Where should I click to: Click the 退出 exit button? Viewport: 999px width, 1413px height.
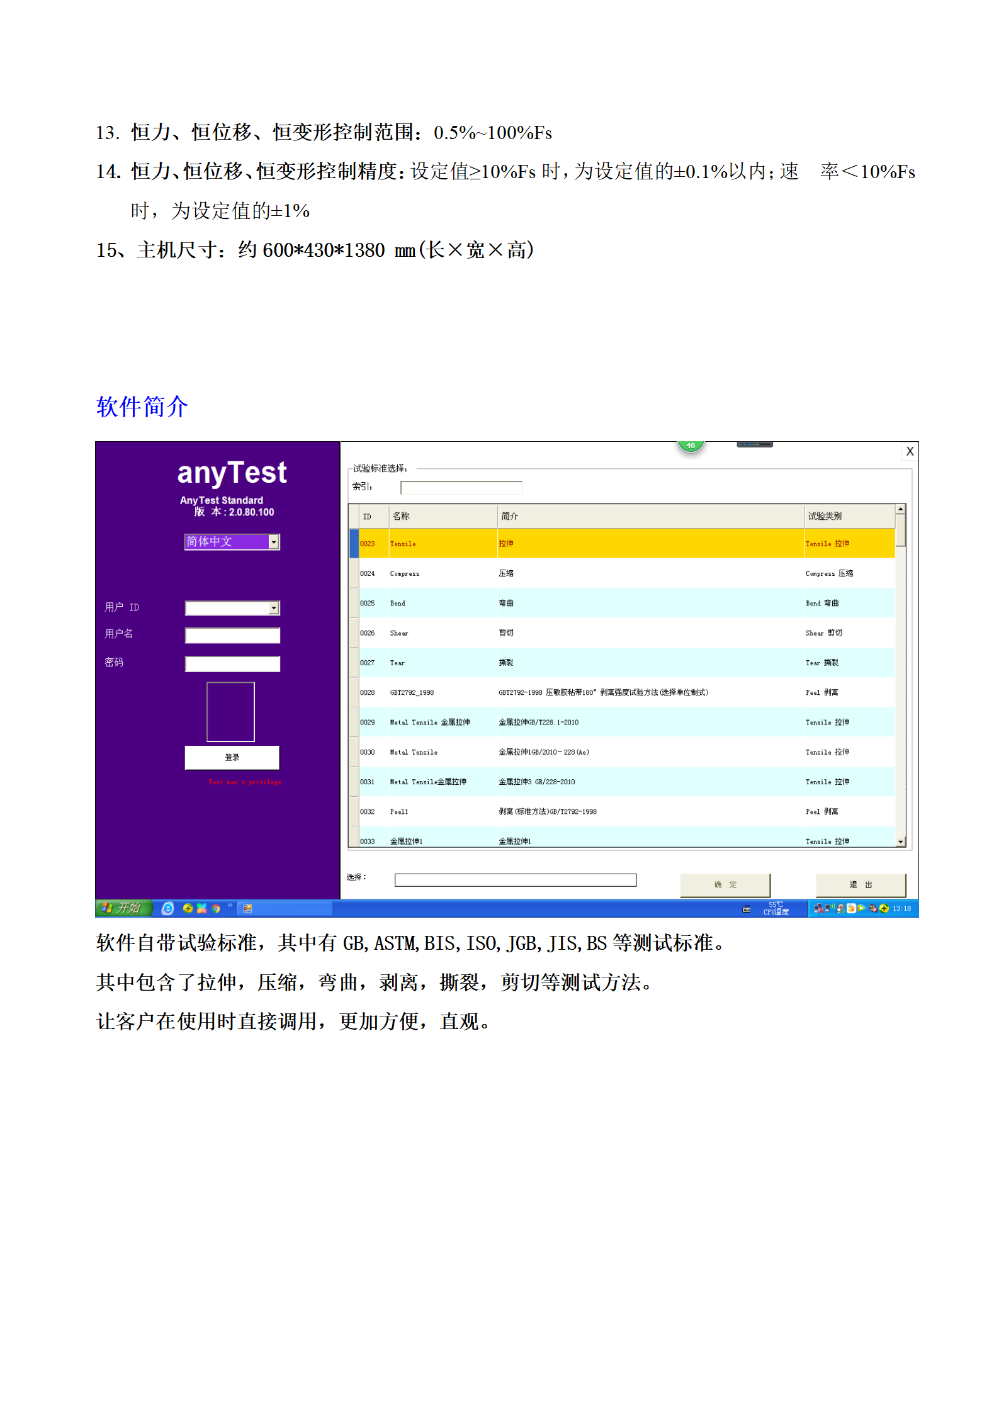(860, 885)
